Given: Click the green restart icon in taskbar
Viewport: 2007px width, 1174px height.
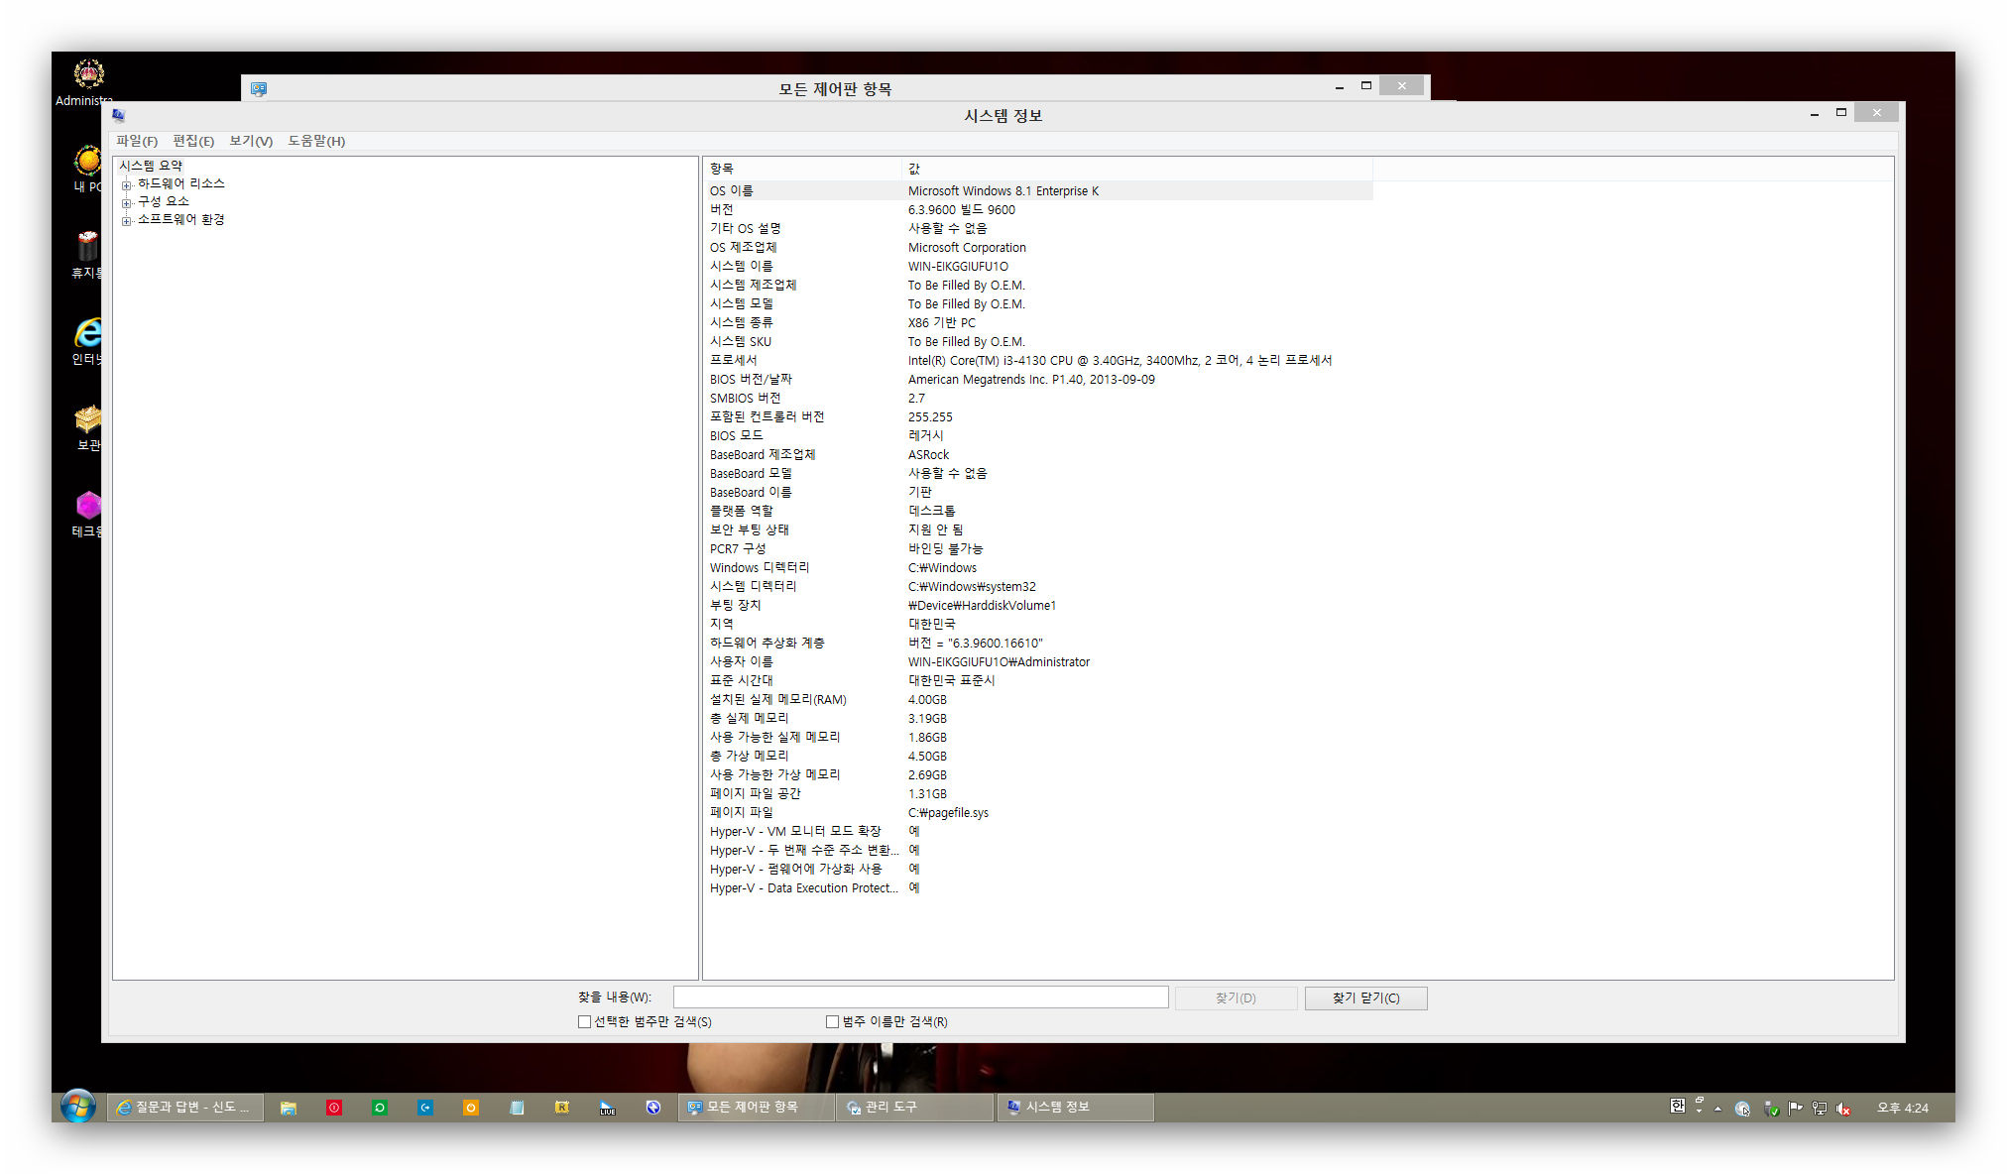Looking at the screenshot, I should coord(380,1108).
